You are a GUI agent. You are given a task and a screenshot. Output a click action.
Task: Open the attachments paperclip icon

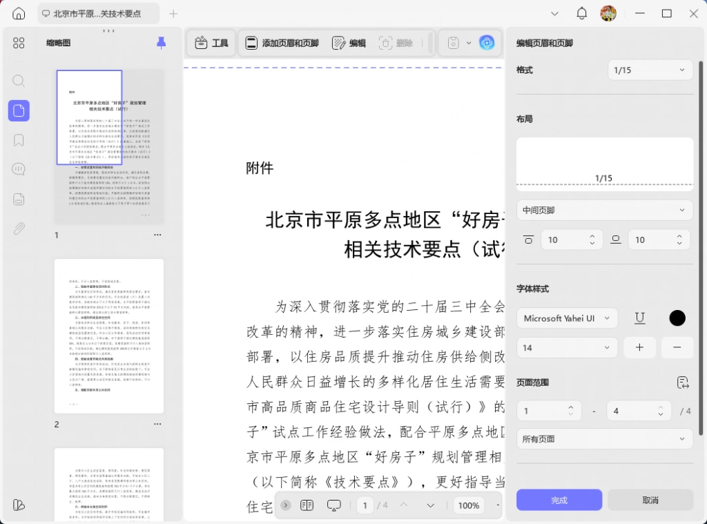click(x=19, y=229)
